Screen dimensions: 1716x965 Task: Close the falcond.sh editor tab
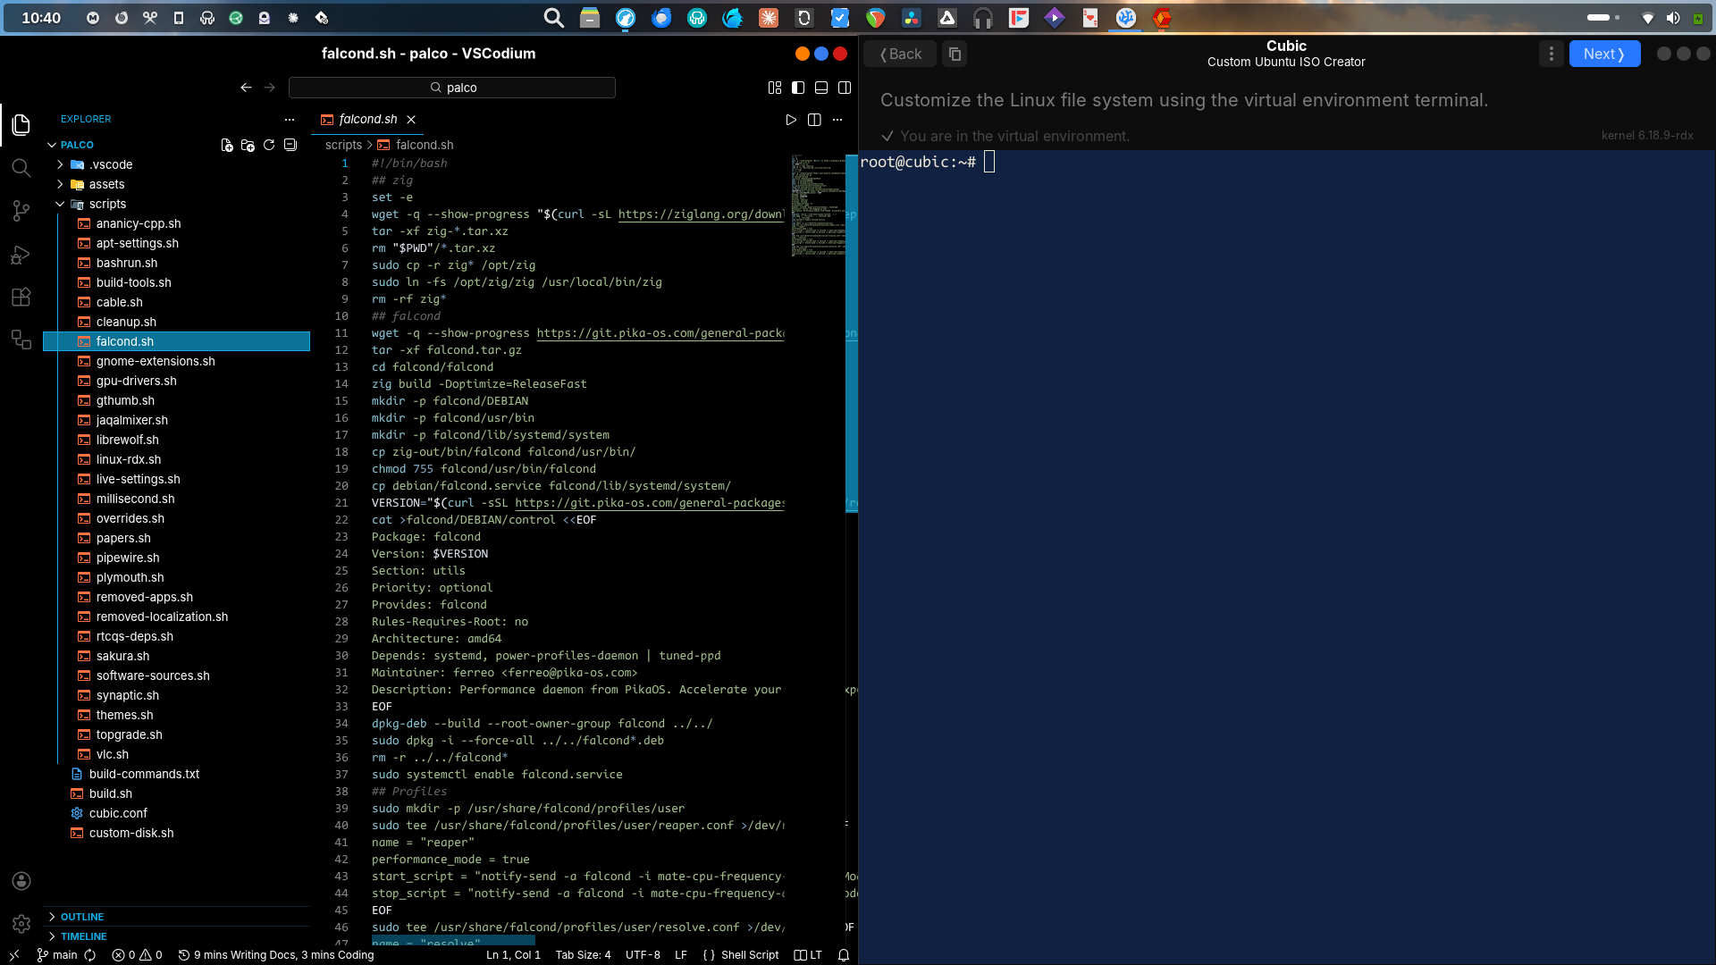click(x=411, y=120)
